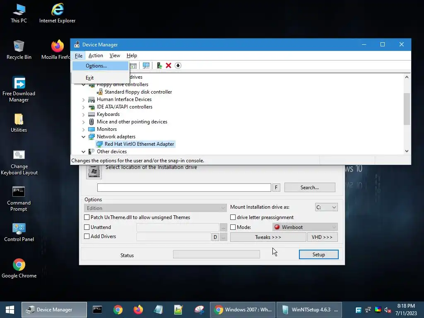Click the Monitors category icon

pyautogui.click(x=92, y=129)
